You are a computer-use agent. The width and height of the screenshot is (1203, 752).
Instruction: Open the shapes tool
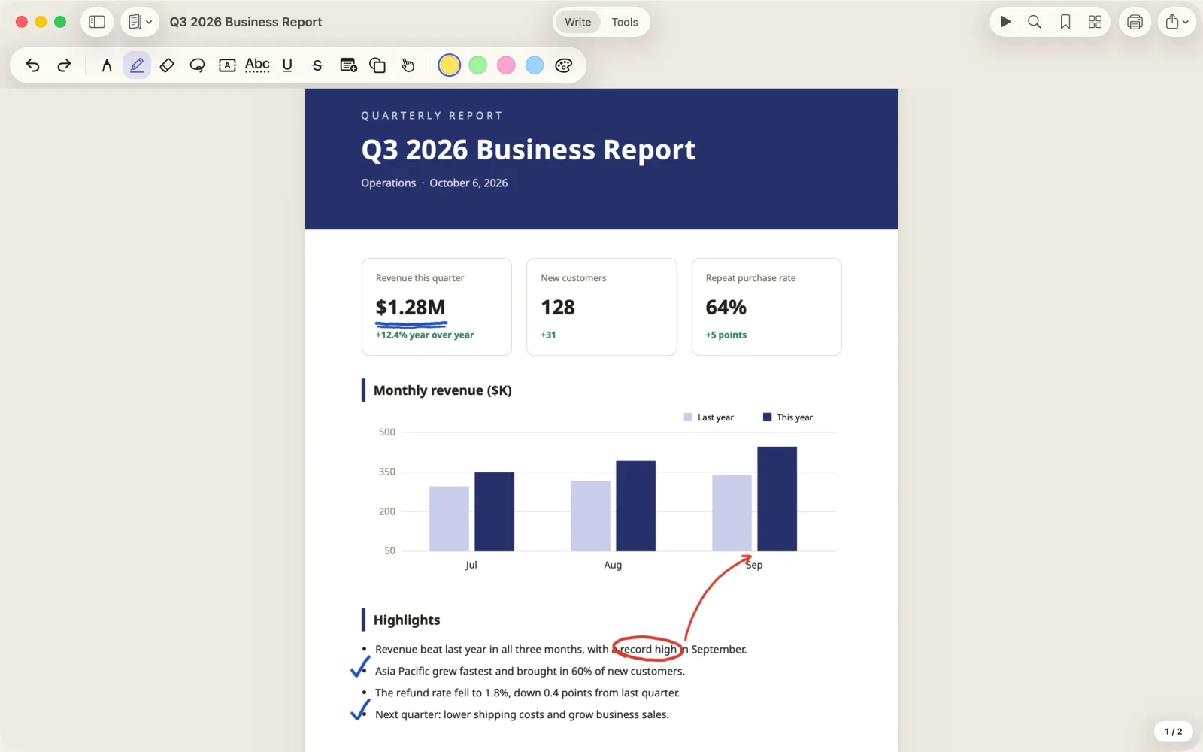[377, 65]
